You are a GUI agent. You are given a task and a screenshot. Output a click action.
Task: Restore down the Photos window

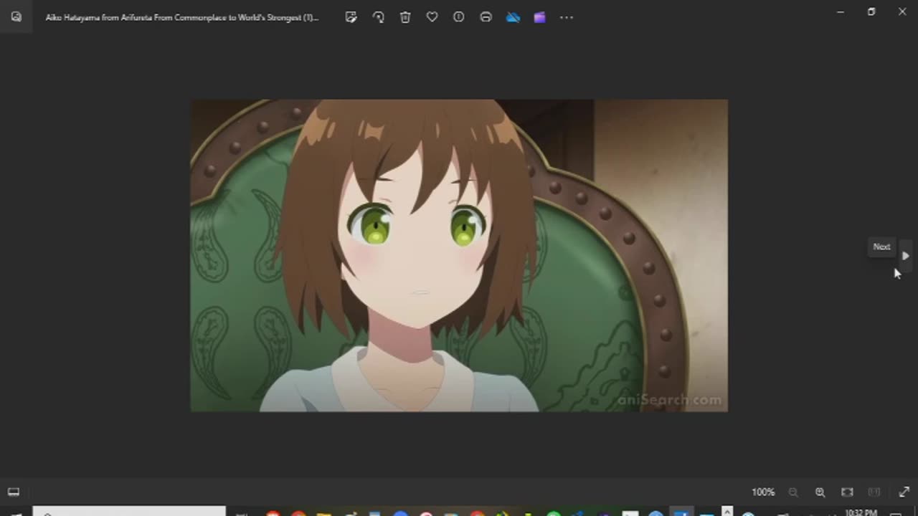(871, 11)
